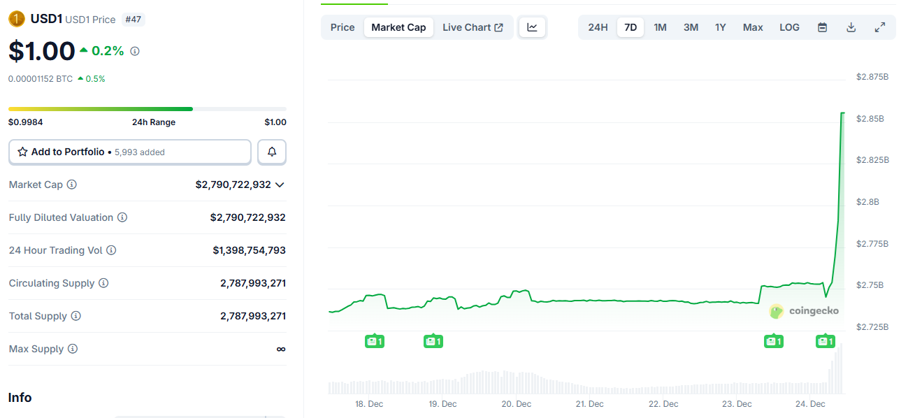
Task: Click the notification bell icon
Action: (271, 152)
